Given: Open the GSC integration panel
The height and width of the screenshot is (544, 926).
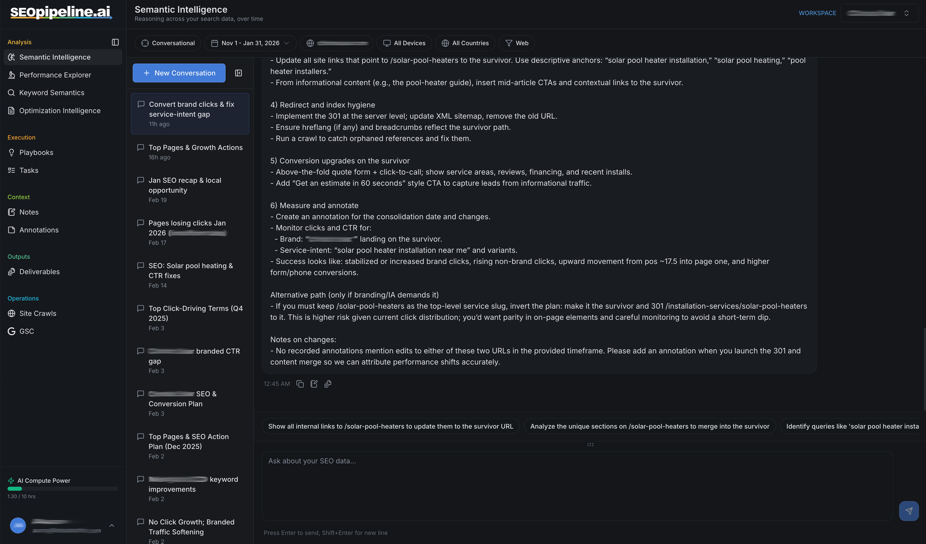Looking at the screenshot, I should tap(27, 331).
